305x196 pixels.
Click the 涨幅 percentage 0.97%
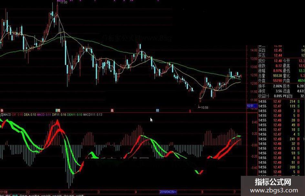277,71
